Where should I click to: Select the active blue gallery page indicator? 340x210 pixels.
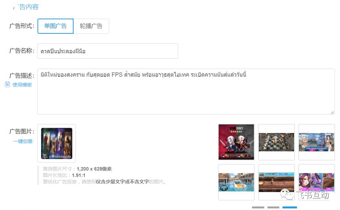pyautogui.click(x=290, y=207)
